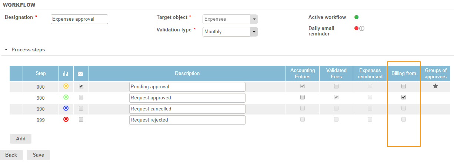Click the Back button
Screen dimensions: 454x164
(11, 155)
